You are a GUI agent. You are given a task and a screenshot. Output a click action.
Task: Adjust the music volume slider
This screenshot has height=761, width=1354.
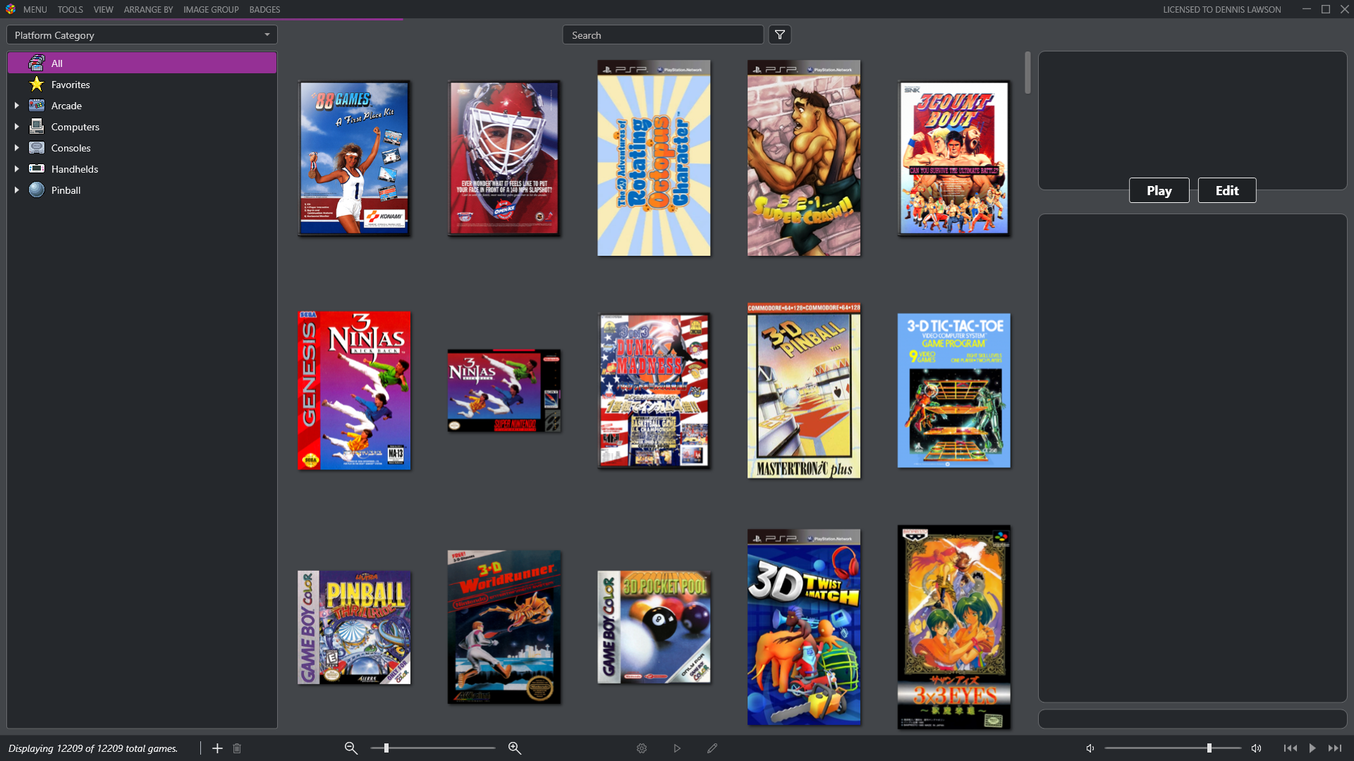pos(1173,748)
